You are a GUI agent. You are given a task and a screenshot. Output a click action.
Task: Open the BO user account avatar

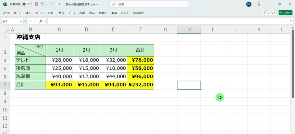[249, 4]
